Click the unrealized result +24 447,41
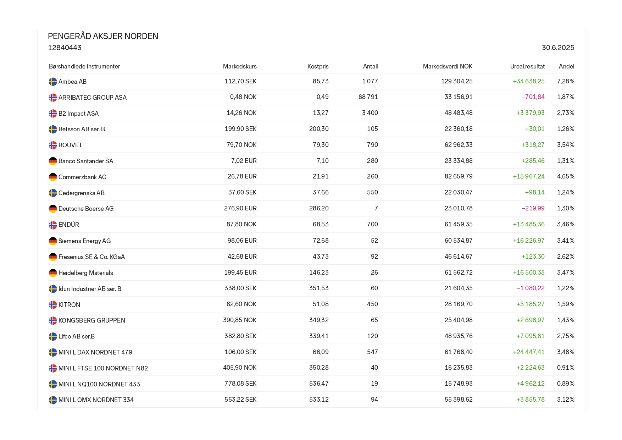Screen dimensions: 622x440 529,352
